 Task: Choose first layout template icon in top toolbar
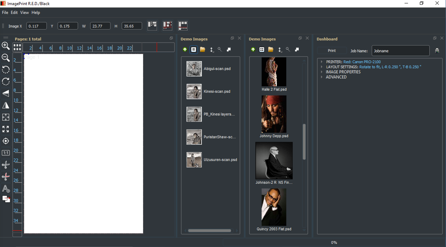click(x=152, y=26)
